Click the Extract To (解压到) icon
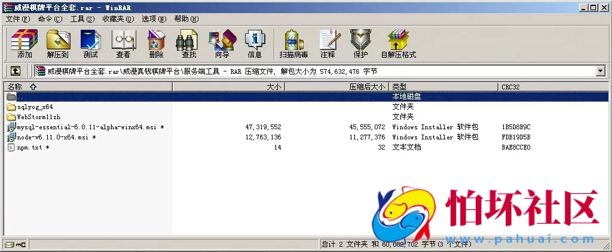The image size is (612, 252). coord(58,43)
